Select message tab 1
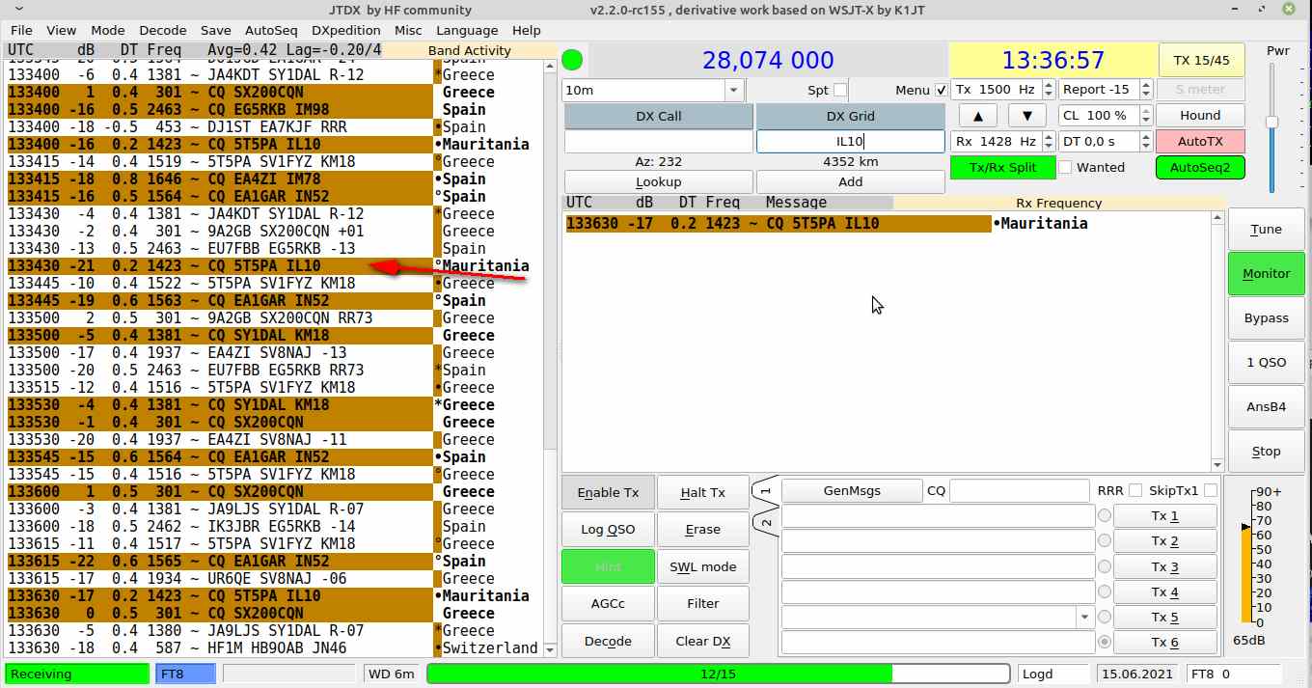Screen dimensions: 1312x688 click(x=765, y=491)
